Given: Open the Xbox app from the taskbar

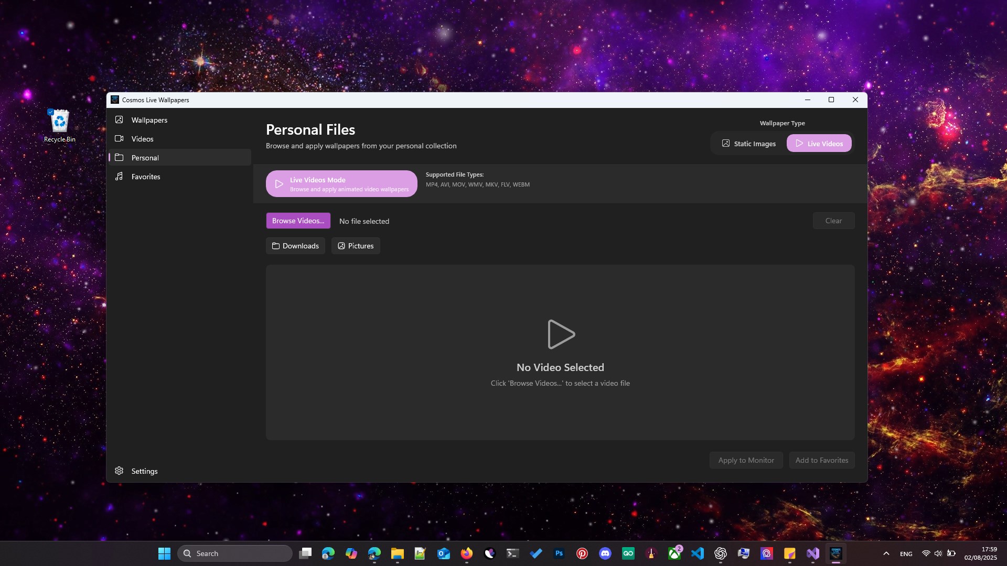Looking at the screenshot, I should point(674,553).
